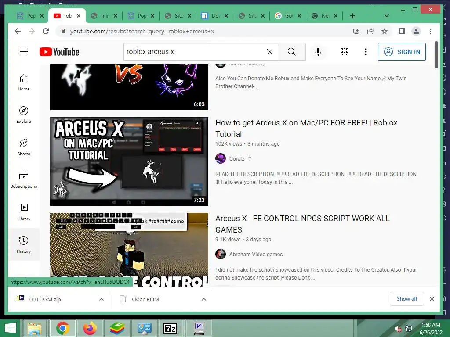Open new Chrome tab
The width and height of the screenshot is (450, 337).
pyautogui.click(x=352, y=16)
